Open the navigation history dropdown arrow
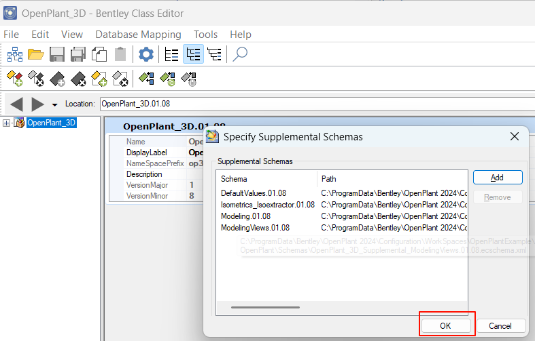 point(54,105)
